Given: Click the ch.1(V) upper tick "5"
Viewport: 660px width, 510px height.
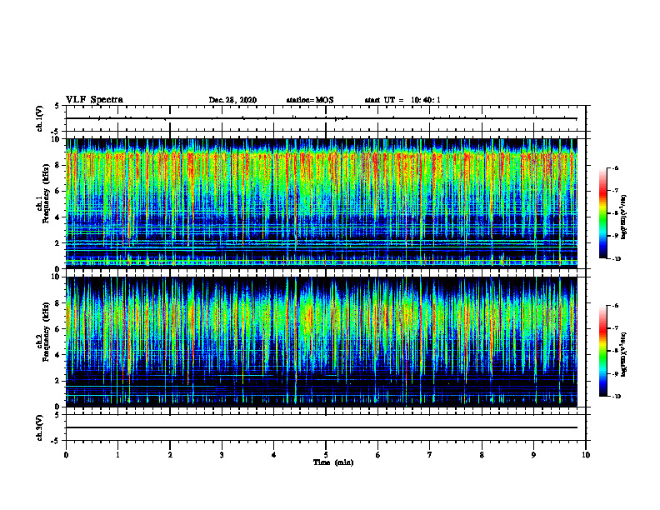Looking at the screenshot, I should [x=58, y=106].
